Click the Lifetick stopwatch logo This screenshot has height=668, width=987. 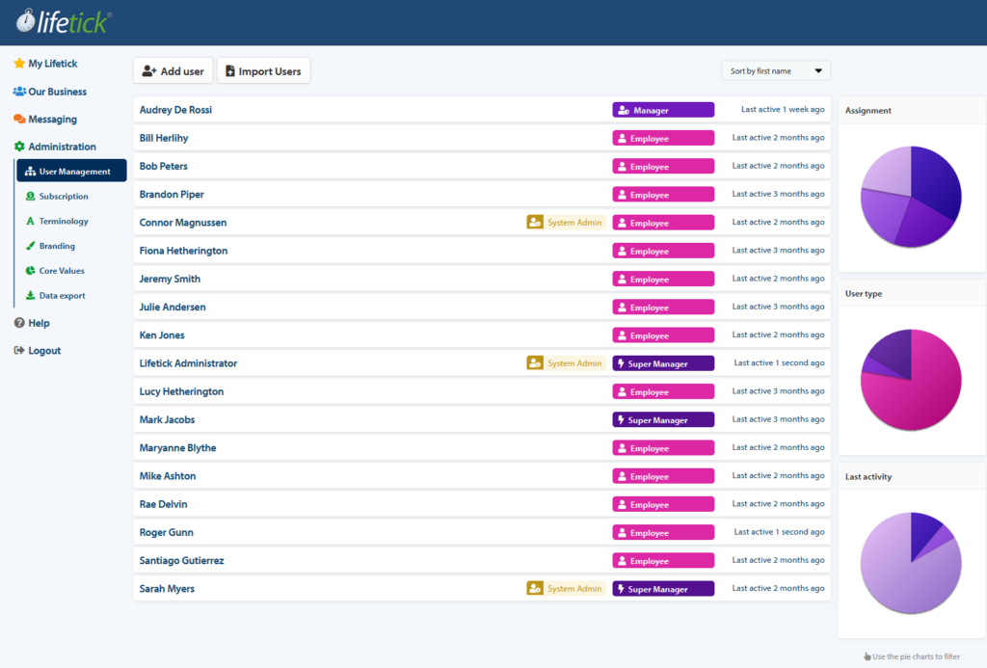(26, 21)
